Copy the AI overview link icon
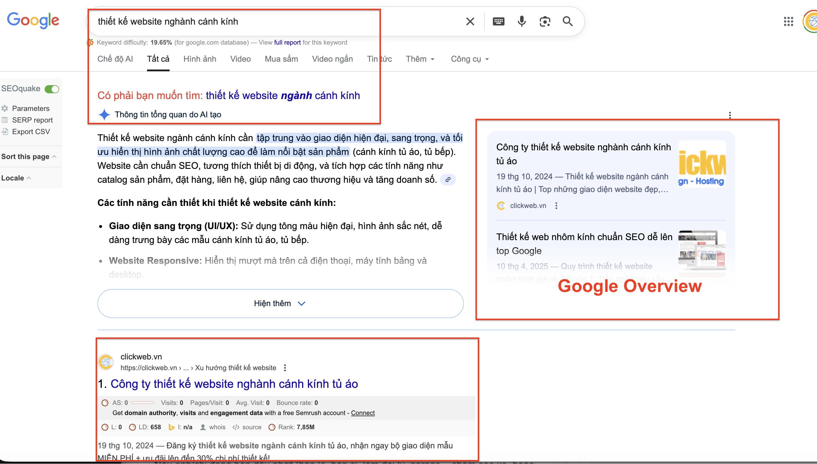The width and height of the screenshot is (817, 464). pyautogui.click(x=448, y=179)
